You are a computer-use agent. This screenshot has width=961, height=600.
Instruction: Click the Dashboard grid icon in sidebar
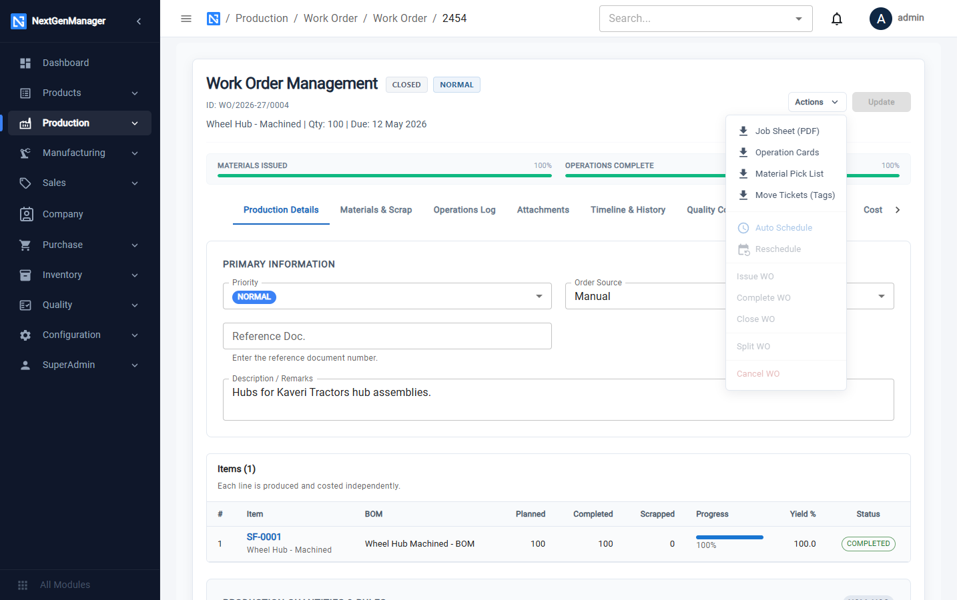25,63
